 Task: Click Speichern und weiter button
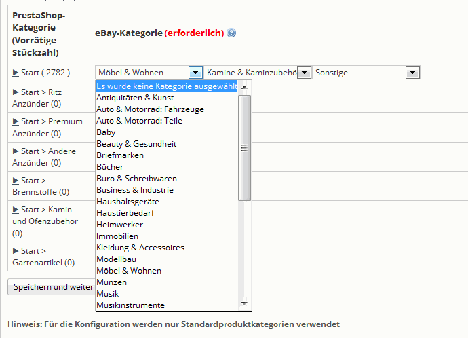coord(52,287)
